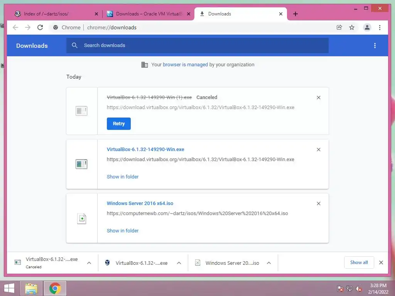This screenshot has width=395, height=296.
Task: Open Windows Server 20....iso from download shelf
Action: (x=232, y=263)
